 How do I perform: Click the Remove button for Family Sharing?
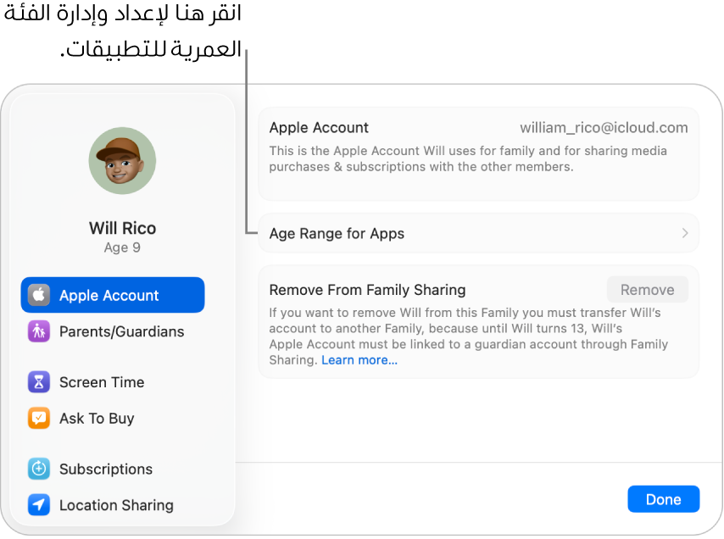pyautogui.click(x=648, y=289)
